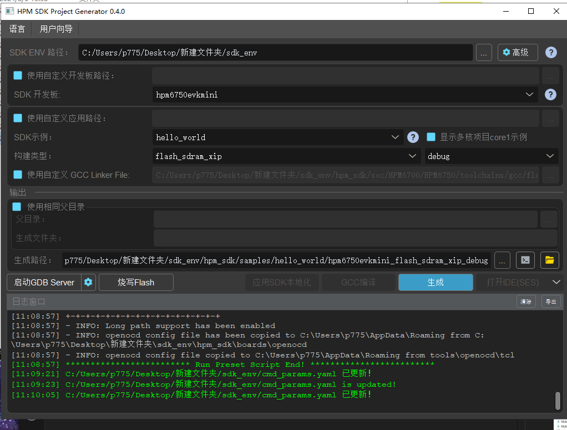Image resolution: width=567 pixels, height=430 pixels.
Task: Browse for SDK ENV path with ellipsis button
Action: (484, 53)
